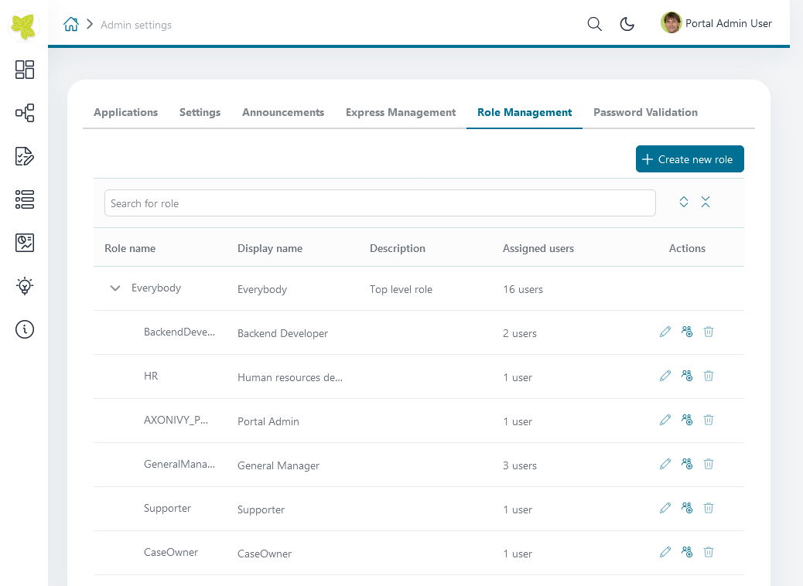The width and height of the screenshot is (803, 586).
Task: Collapse the Everybody role tree node
Action: pyautogui.click(x=115, y=288)
